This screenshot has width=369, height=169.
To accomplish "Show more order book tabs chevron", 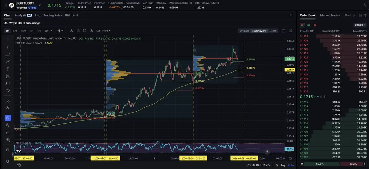I will (x=354, y=15).
